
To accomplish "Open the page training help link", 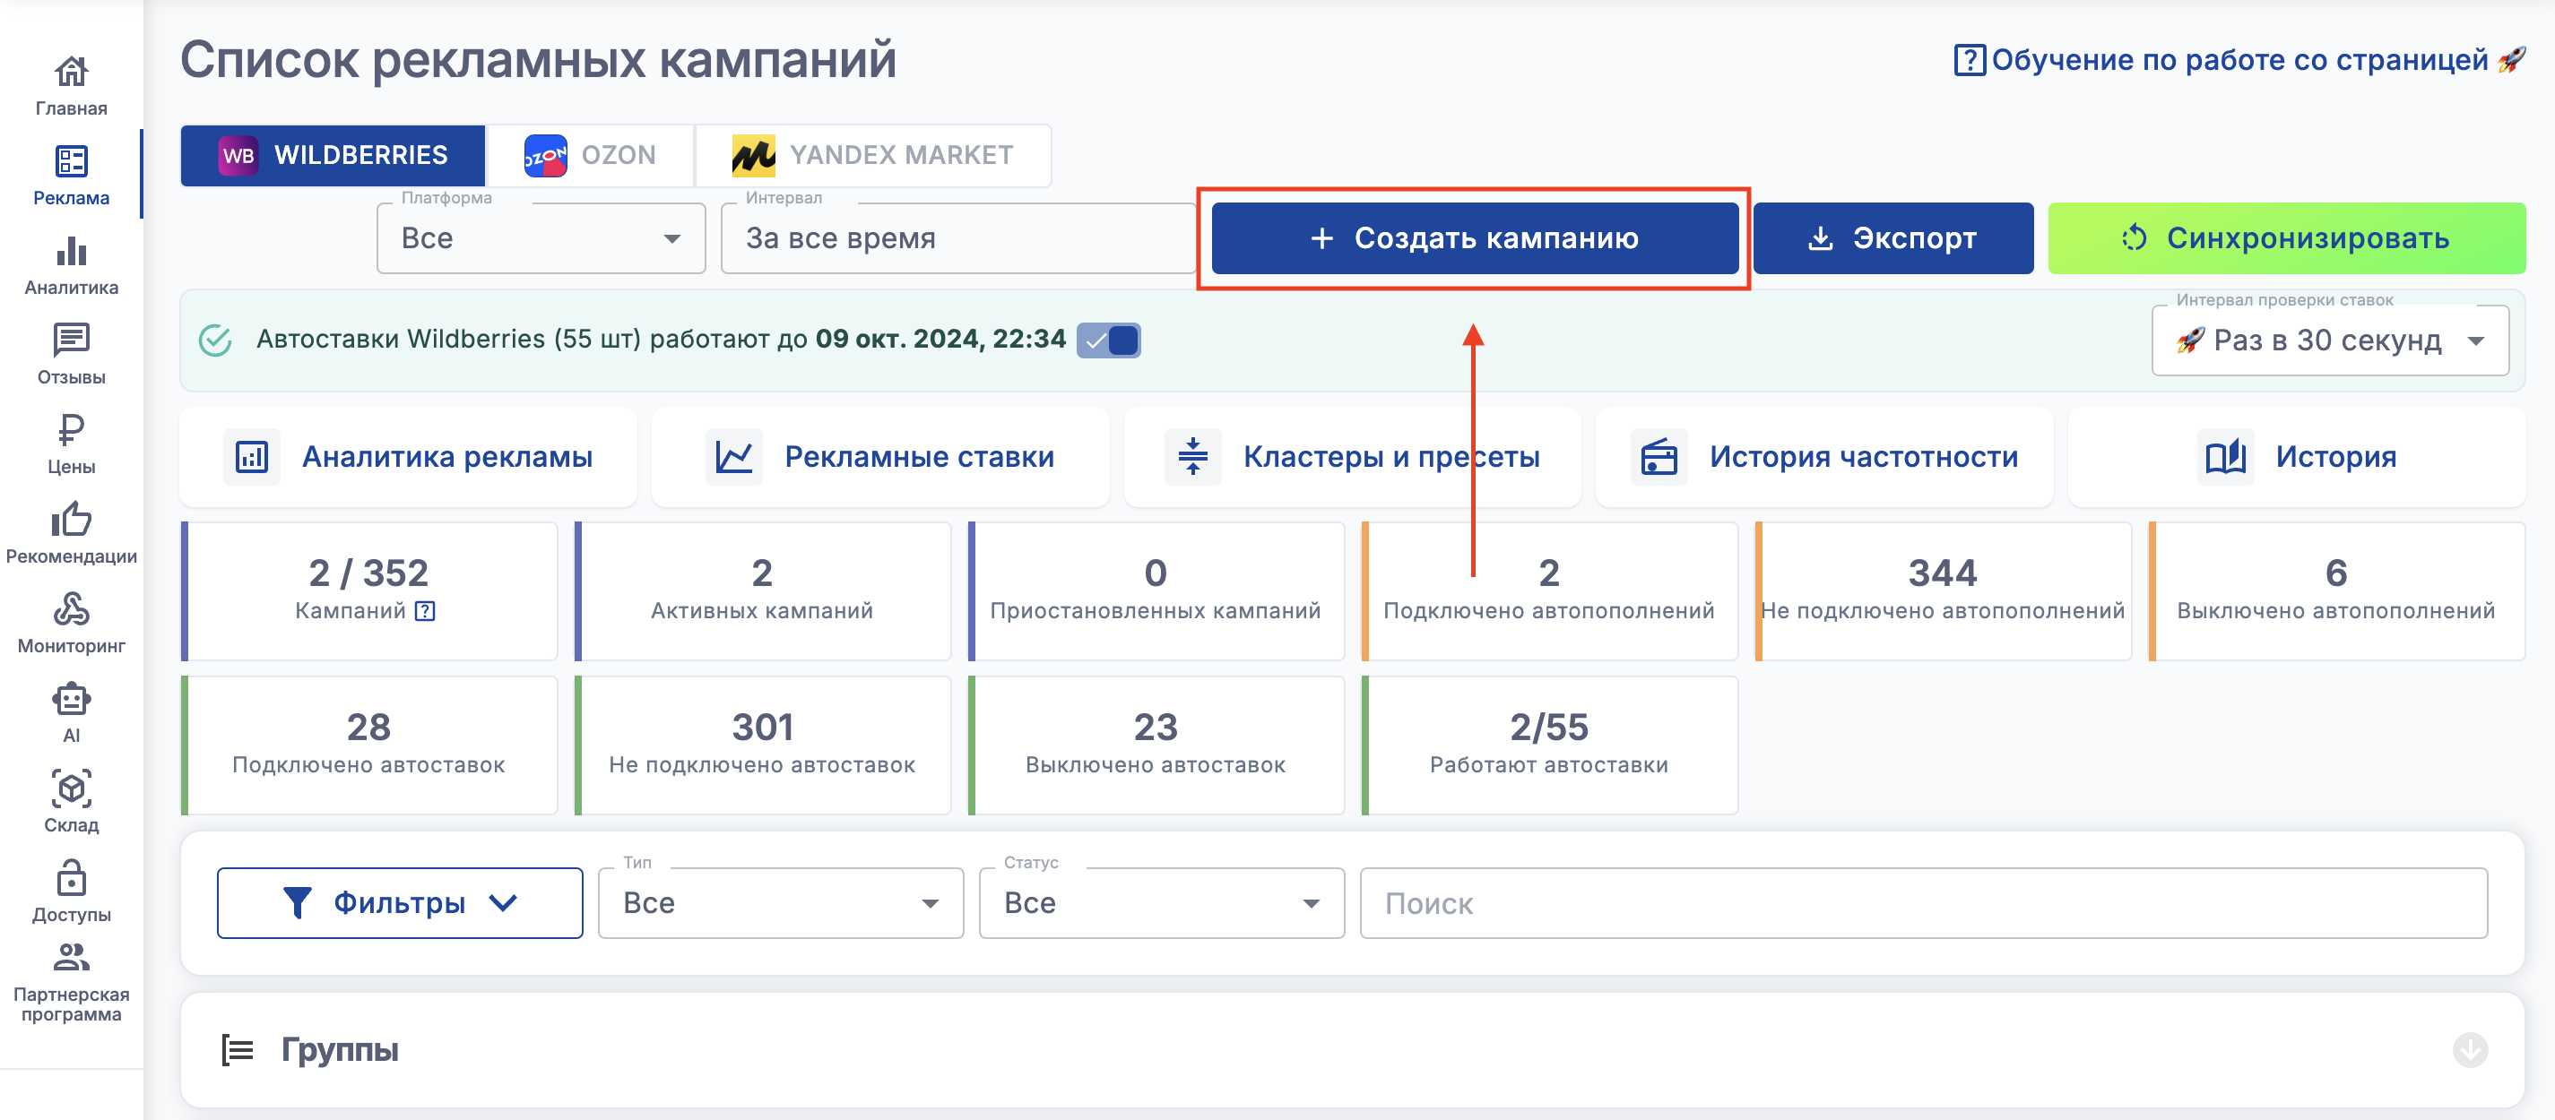I will 2239,60.
